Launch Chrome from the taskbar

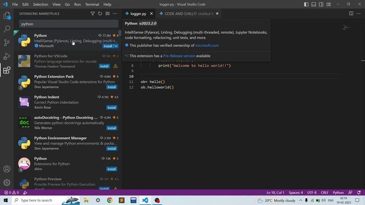pos(109,200)
